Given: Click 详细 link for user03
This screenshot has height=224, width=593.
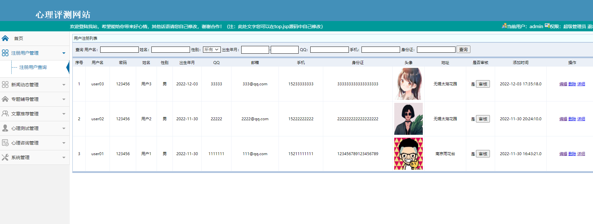Looking at the screenshot, I should point(581,84).
